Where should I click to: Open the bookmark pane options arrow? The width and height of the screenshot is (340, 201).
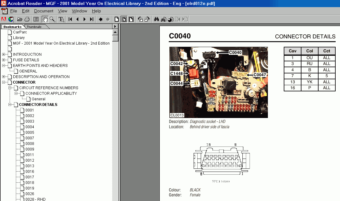115,26
